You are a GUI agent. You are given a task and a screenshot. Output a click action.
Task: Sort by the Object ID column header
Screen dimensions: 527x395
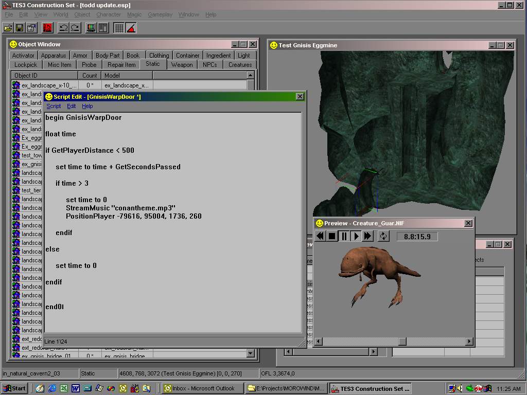44,76
